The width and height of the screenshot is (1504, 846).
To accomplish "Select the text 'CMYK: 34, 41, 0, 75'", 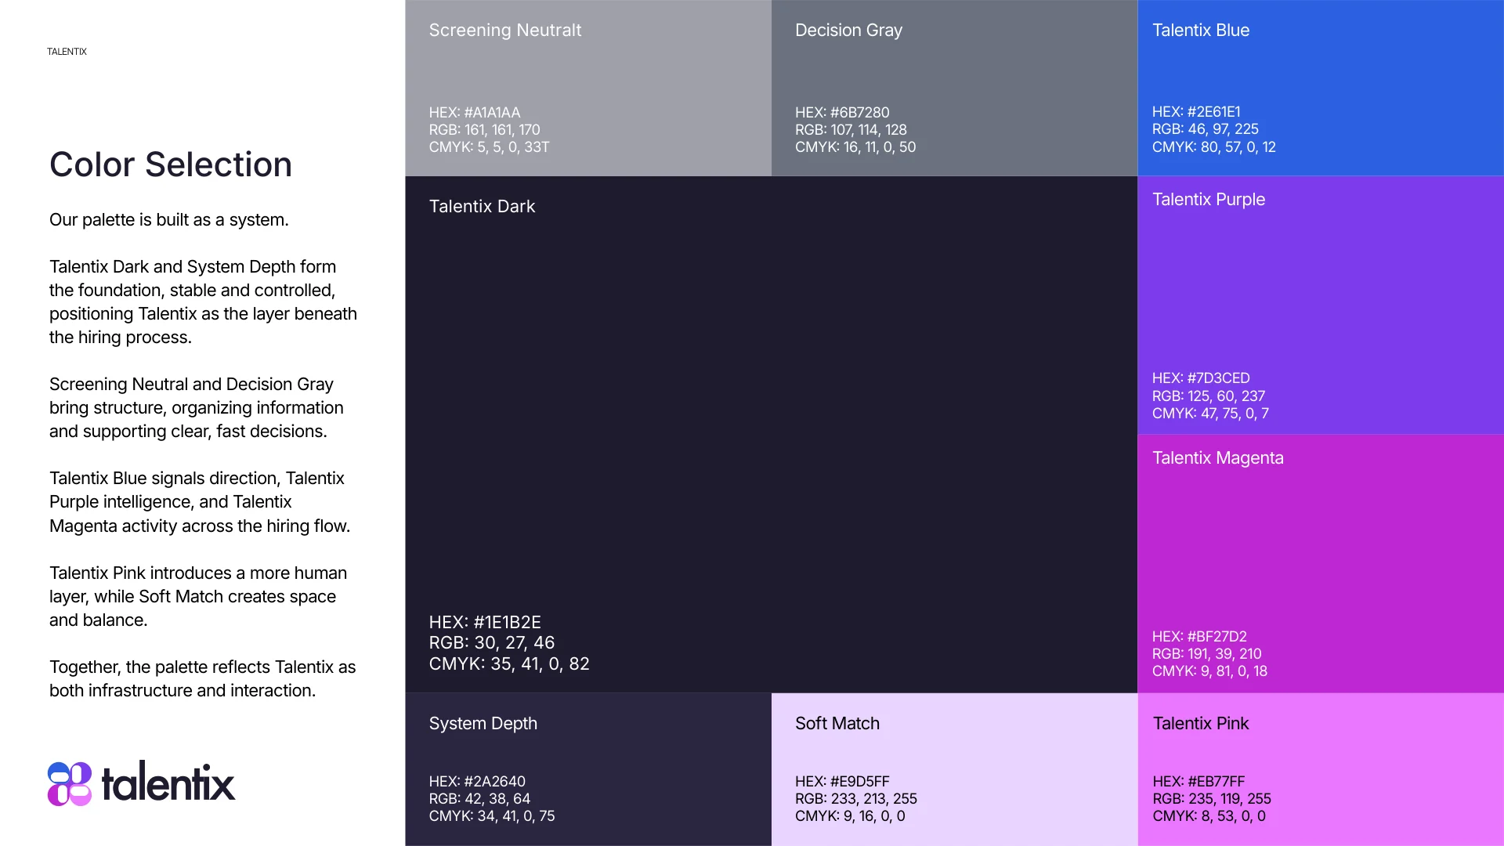I will 492,816.
